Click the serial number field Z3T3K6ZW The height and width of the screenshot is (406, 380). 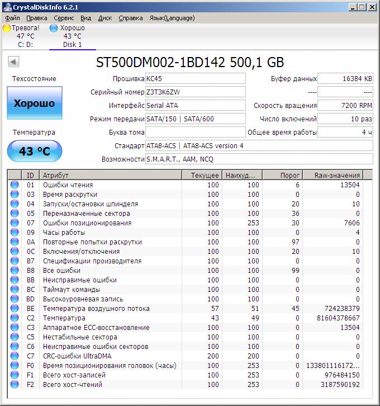click(x=195, y=92)
